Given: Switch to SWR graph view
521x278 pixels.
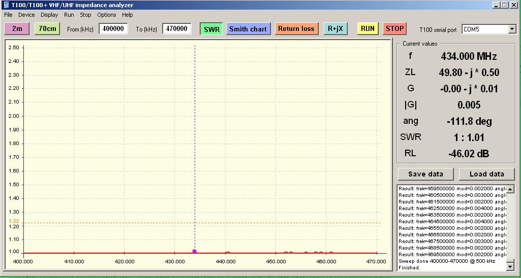Looking at the screenshot, I should click(x=211, y=29).
